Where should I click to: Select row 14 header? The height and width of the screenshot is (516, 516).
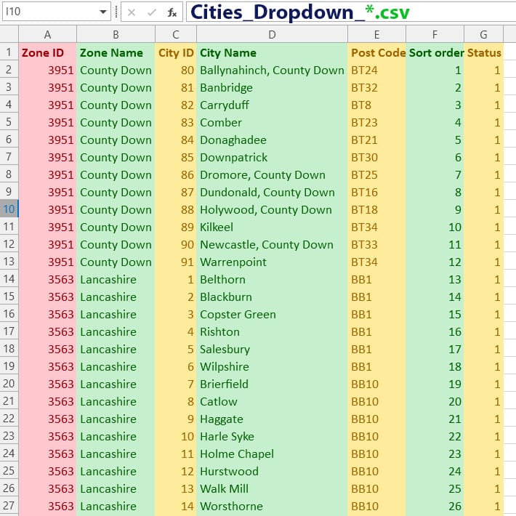coord(9,279)
